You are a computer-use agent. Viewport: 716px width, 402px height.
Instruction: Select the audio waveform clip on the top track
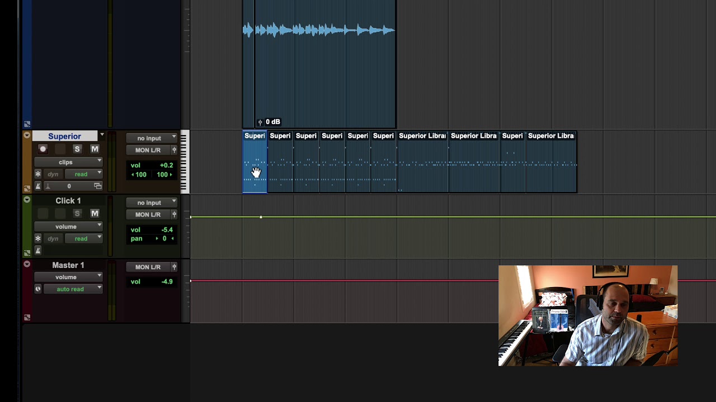319,64
